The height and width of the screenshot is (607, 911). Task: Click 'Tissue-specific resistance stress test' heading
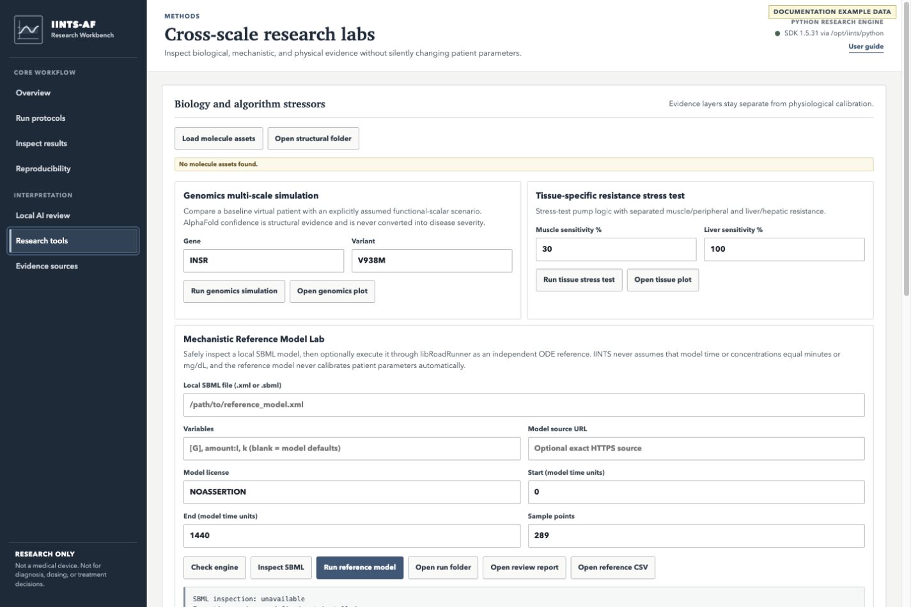click(x=610, y=196)
